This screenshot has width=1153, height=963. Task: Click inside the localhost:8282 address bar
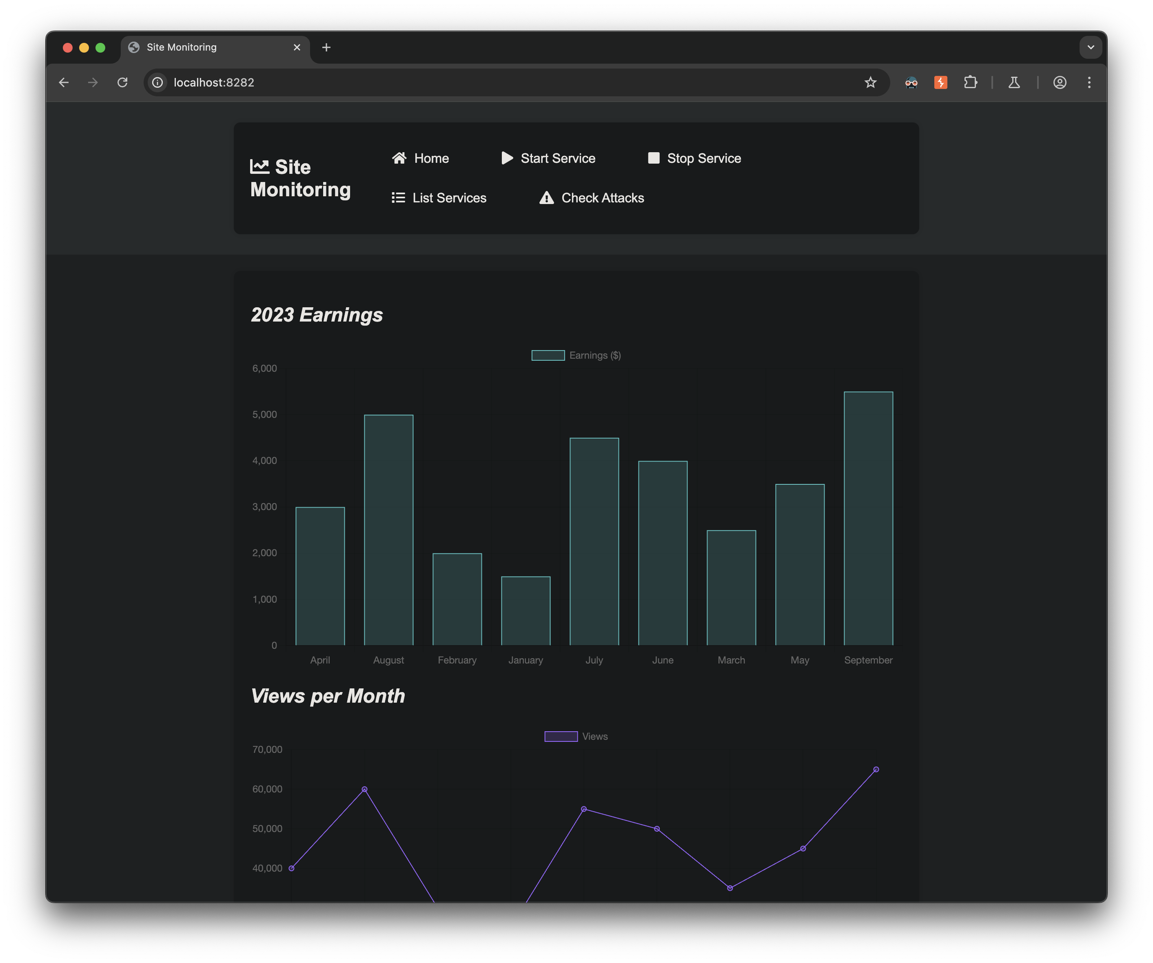384,82
